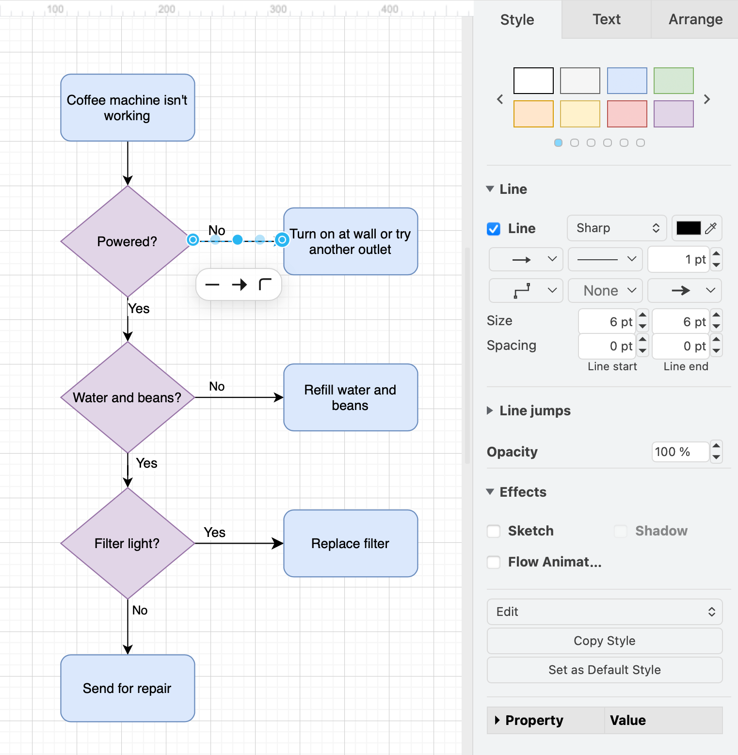Increase line start size stepper
The width and height of the screenshot is (738, 755).
642,315
